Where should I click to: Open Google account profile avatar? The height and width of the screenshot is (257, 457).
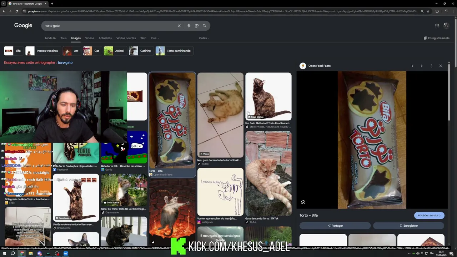pyautogui.click(x=446, y=26)
